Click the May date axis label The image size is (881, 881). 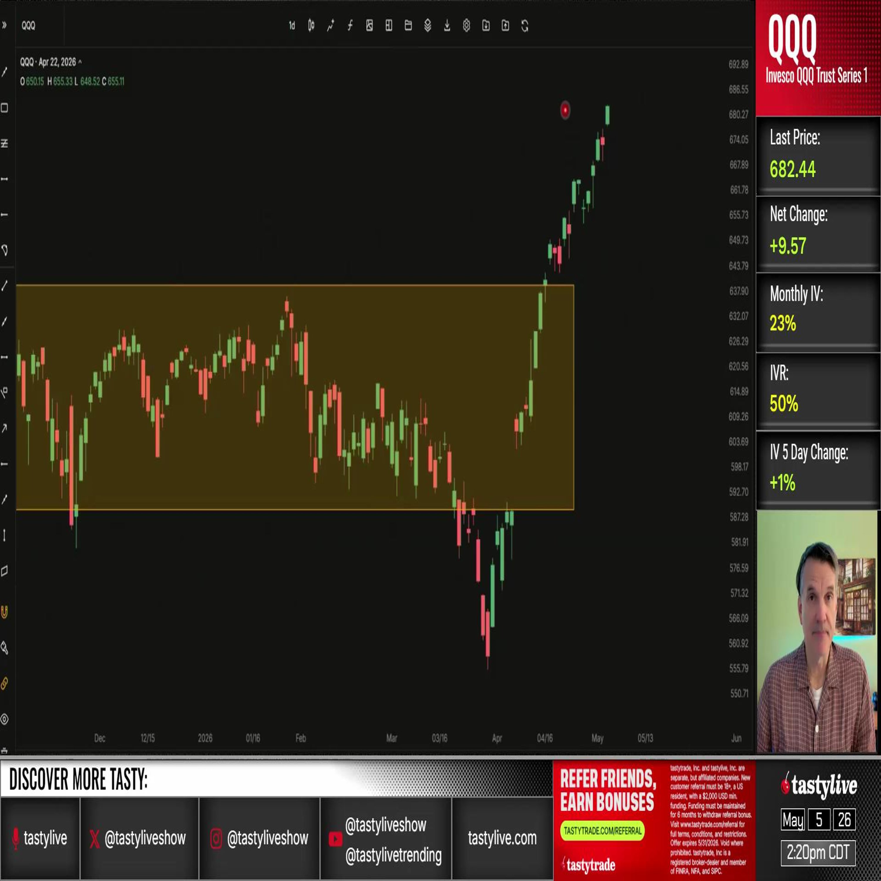point(597,738)
